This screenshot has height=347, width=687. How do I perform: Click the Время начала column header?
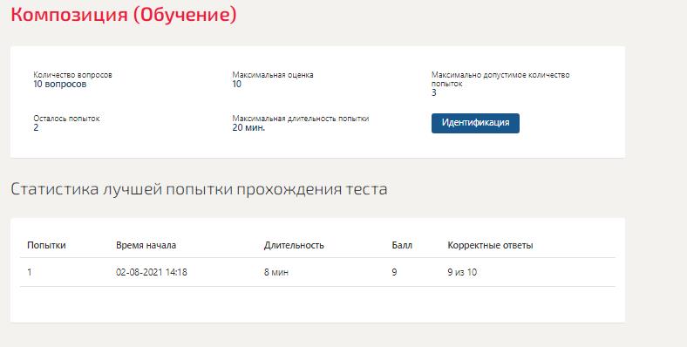click(146, 245)
